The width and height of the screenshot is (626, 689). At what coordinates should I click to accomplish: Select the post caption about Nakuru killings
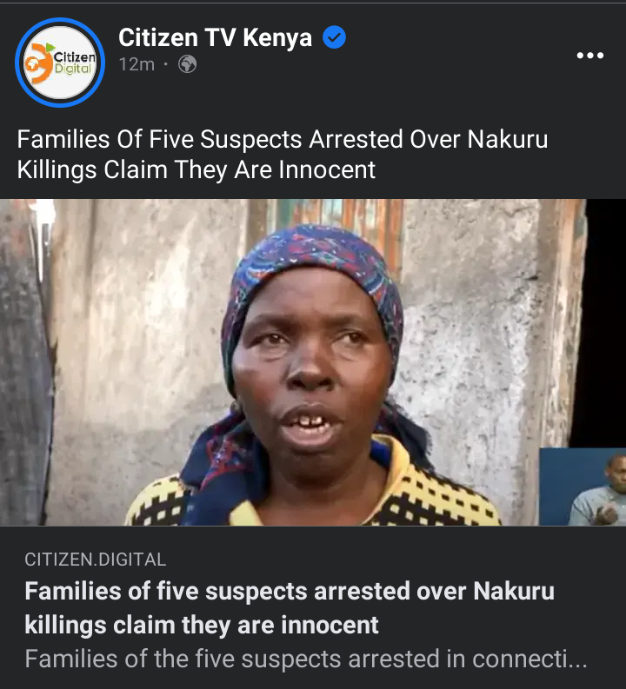(x=283, y=155)
